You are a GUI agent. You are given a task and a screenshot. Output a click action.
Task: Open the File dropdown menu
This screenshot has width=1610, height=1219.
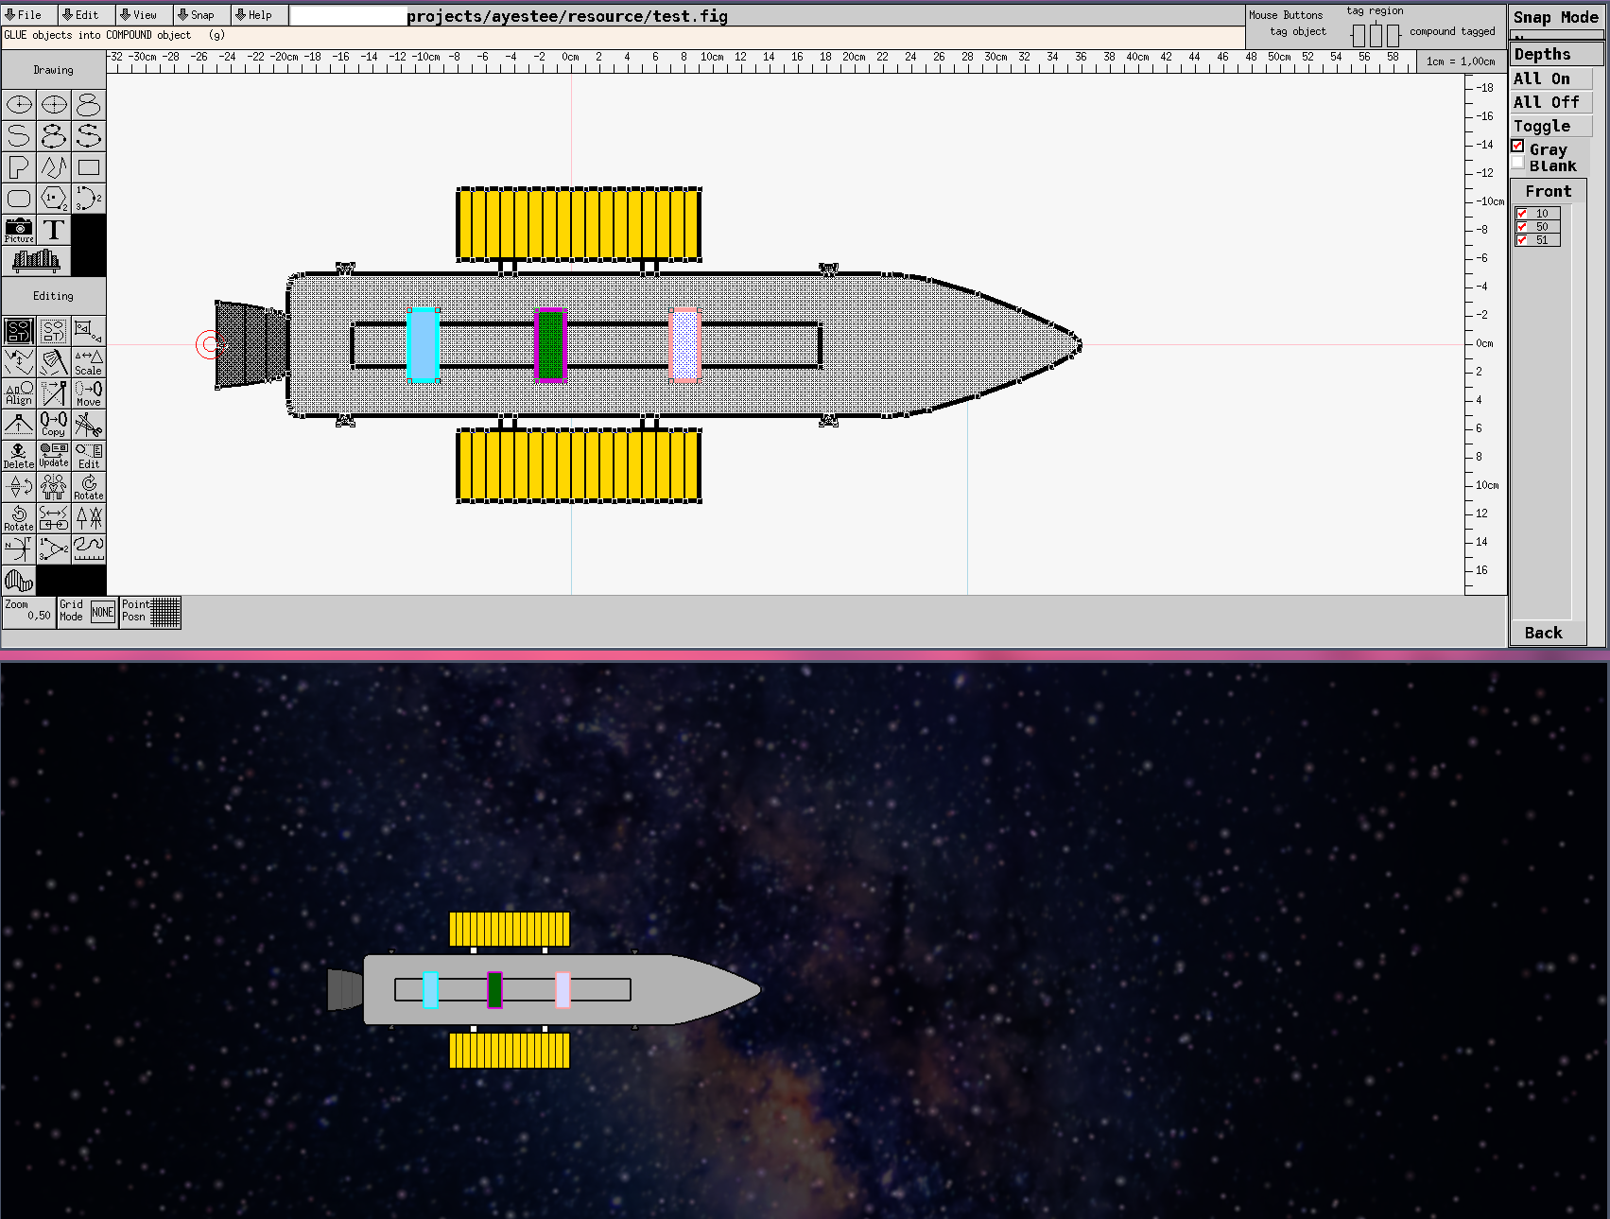[x=25, y=15]
